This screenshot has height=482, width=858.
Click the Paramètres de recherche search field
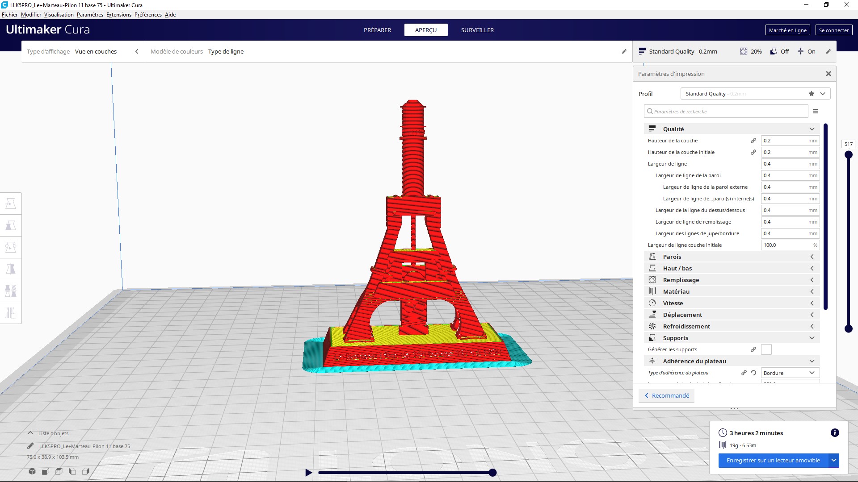(726, 111)
